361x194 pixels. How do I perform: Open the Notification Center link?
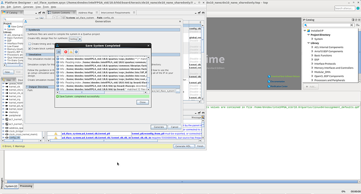tap(279, 86)
